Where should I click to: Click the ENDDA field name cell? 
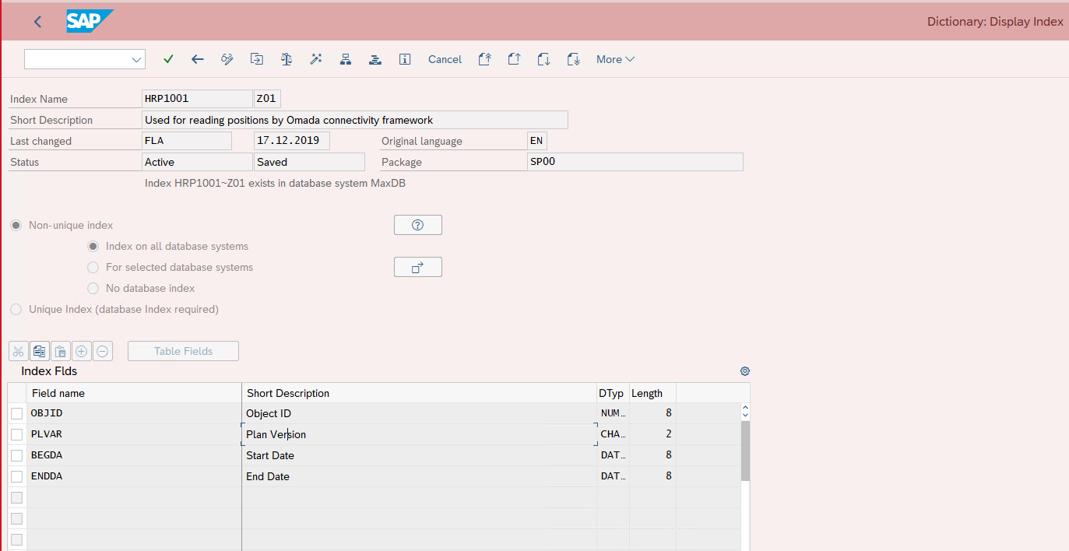(x=134, y=476)
